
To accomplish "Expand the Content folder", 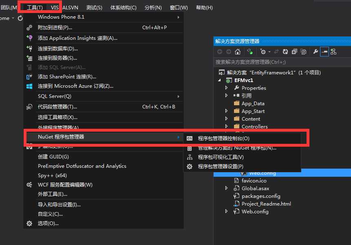I will (226, 119).
